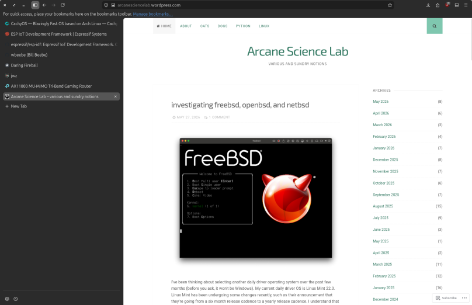Open April 2026 archive
Viewport: 472px width, 305px height.
tap(381, 113)
